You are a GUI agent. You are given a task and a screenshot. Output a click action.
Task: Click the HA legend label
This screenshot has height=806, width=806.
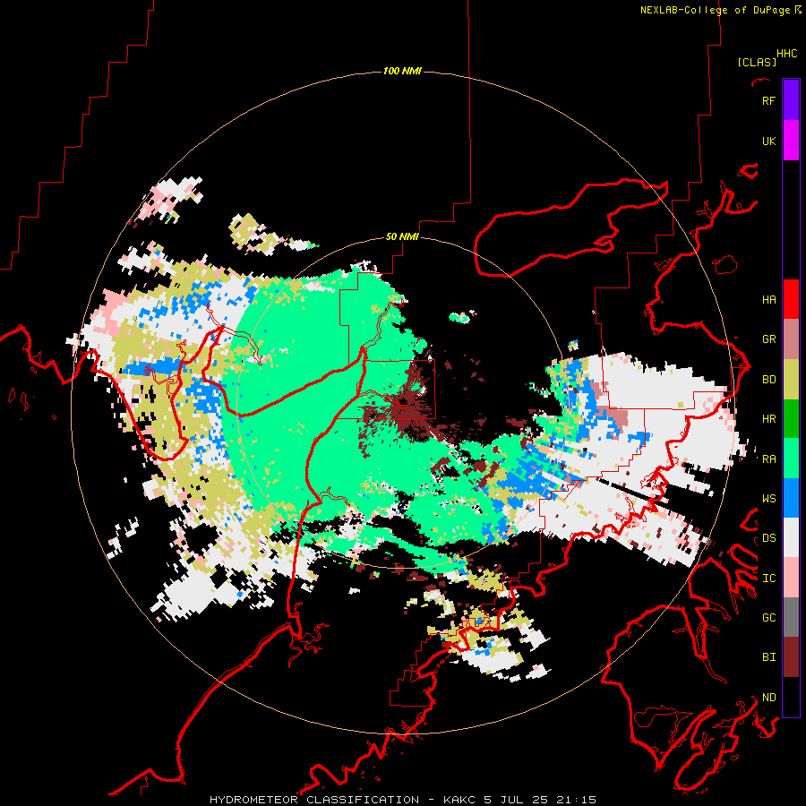click(x=768, y=300)
